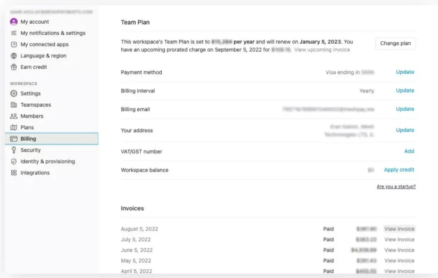Click the connected apps arrow icon
The width and height of the screenshot is (438, 278).
click(14, 44)
